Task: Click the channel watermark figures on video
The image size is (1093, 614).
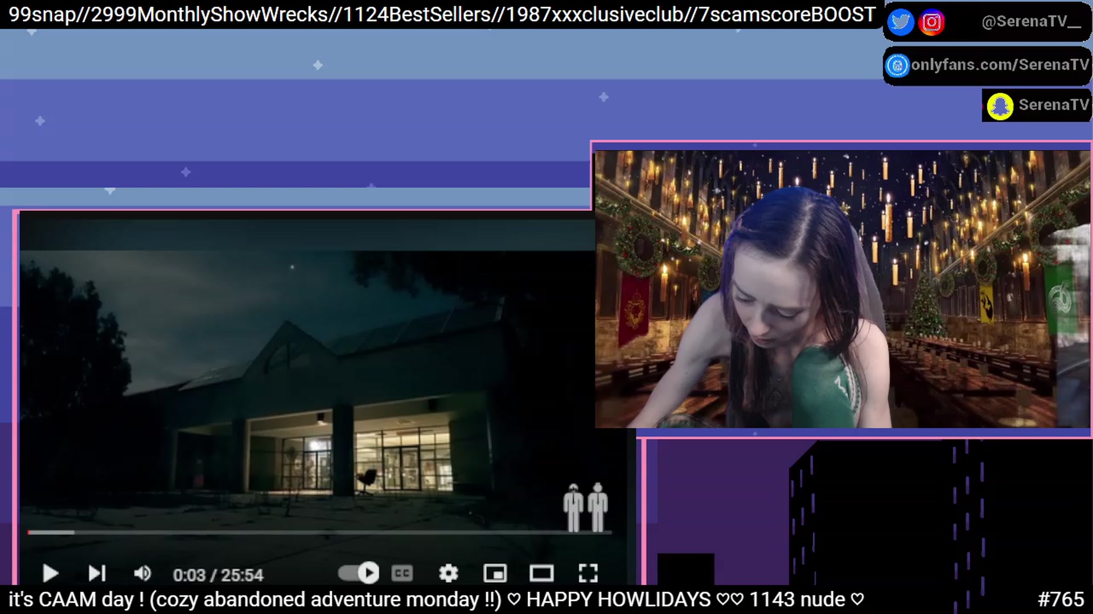Action: [x=586, y=507]
